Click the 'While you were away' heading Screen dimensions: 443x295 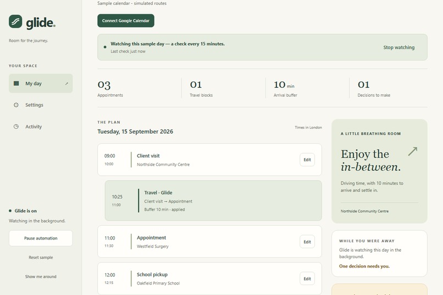click(x=367, y=241)
